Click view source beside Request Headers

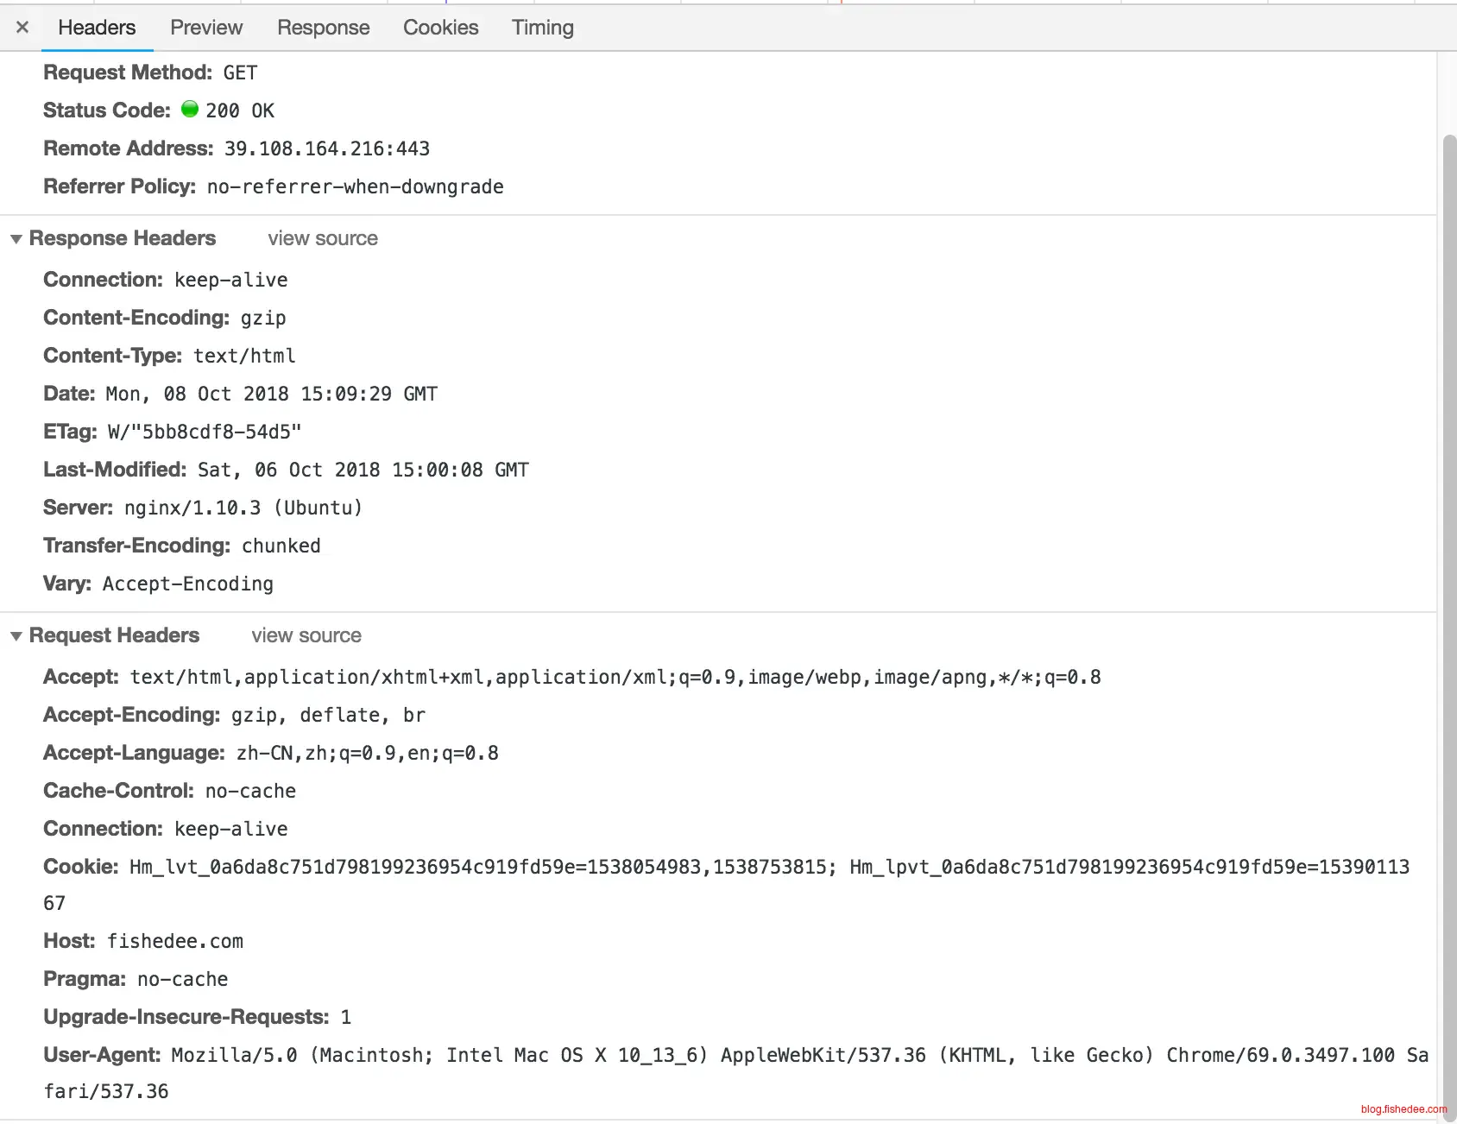[x=306, y=635]
